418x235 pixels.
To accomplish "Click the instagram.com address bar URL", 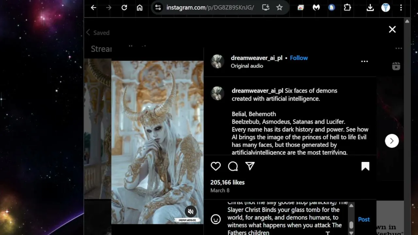I will (210, 8).
